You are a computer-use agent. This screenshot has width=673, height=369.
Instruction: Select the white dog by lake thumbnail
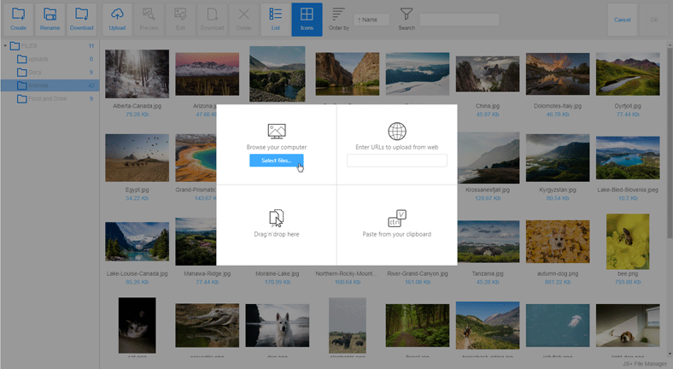[278, 325]
